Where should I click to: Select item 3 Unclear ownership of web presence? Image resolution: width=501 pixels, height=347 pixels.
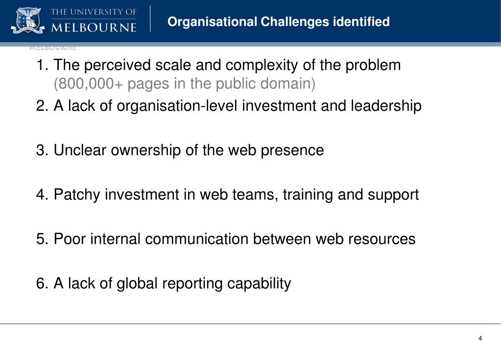coord(180,150)
